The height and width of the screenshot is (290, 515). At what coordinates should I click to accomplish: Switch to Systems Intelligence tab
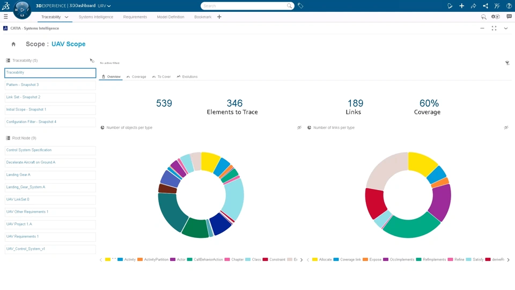(x=95, y=17)
